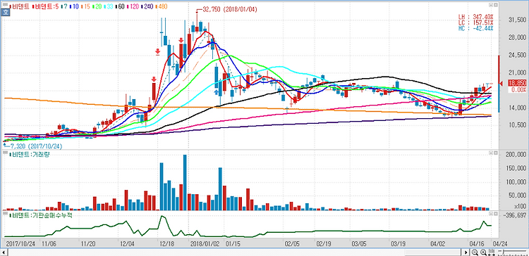Click the horizontal scrollbar right arrow

pos(466,252)
